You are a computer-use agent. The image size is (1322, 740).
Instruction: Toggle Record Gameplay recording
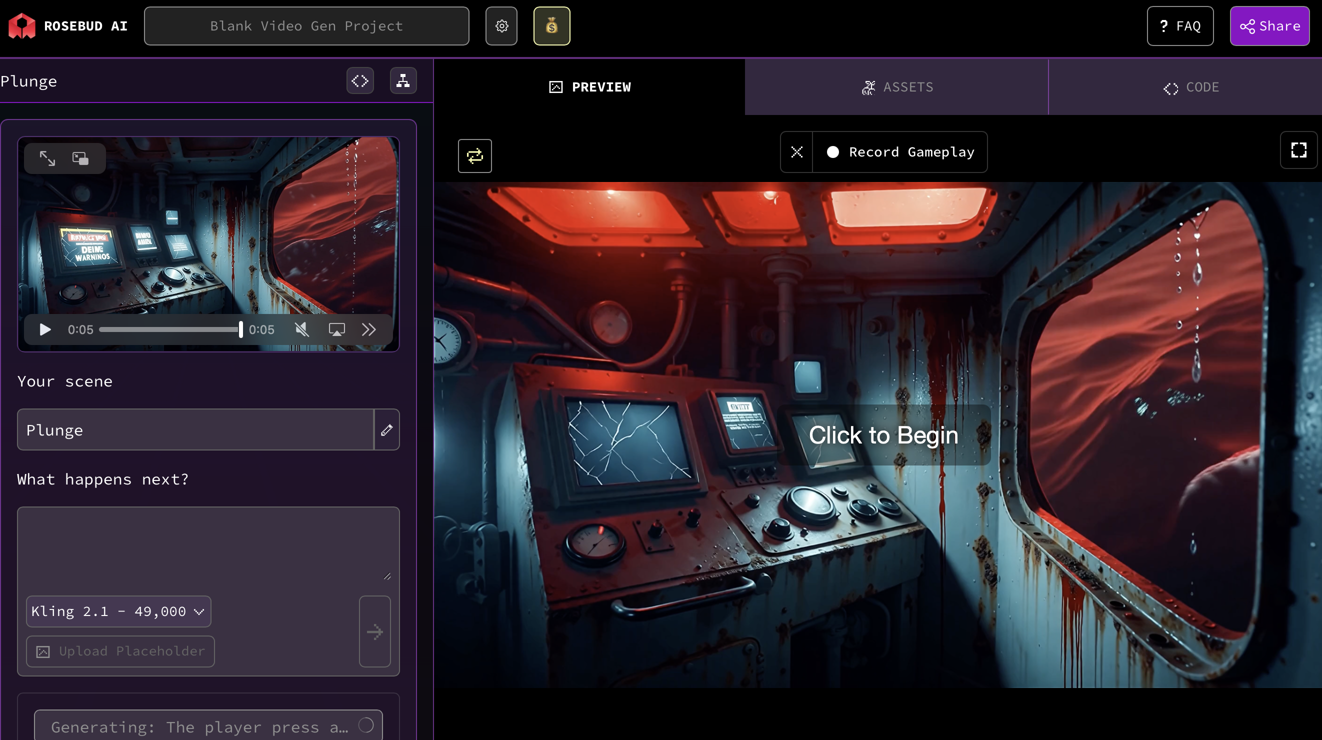click(x=900, y=152)
